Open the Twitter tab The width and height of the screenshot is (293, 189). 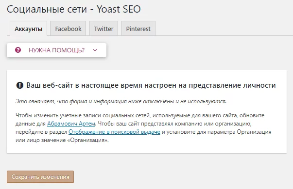coord(103,29)
